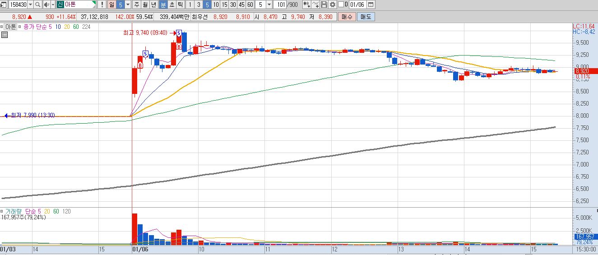Open the stock search magnifier

tap(38, 5)
